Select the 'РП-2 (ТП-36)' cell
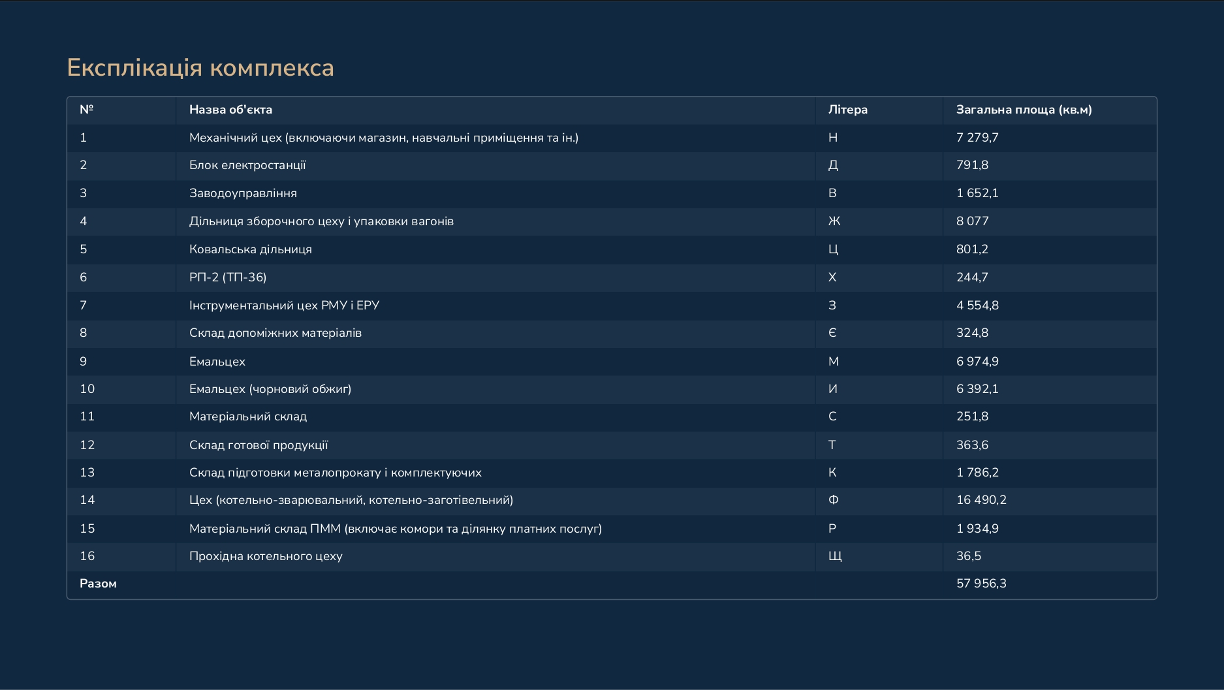The height and width of the screenshot is (690, 1224). [228, 277]
